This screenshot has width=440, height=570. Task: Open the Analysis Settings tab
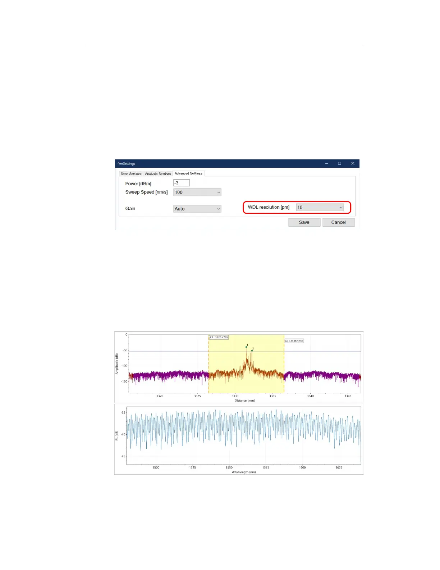(x=158, y=174)
